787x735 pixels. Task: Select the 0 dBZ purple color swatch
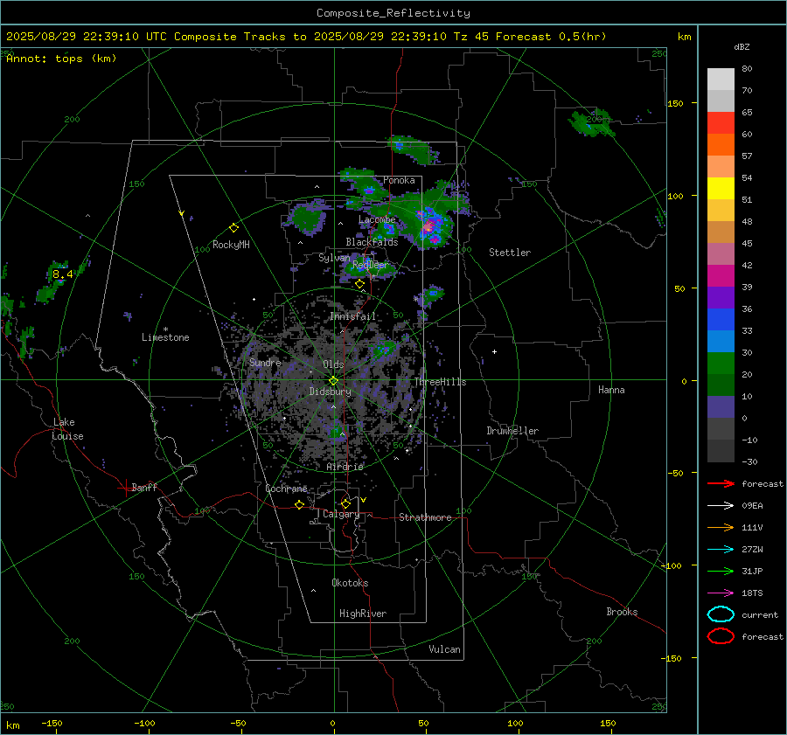coord(721,407)
